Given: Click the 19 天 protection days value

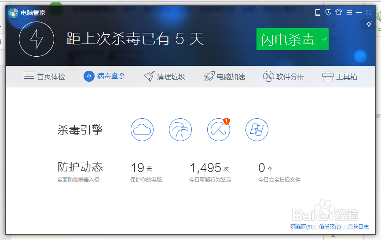Looking at the screenshot, I should (141, 167).
